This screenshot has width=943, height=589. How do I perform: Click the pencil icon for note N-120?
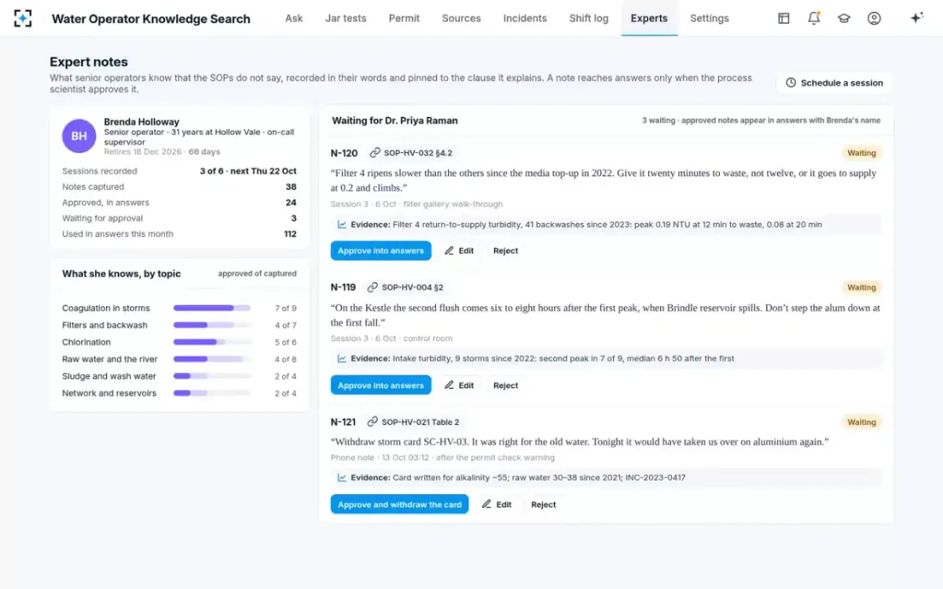tap(449, 251)
